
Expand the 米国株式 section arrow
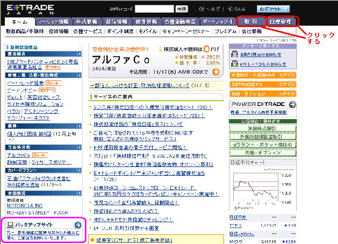click(79, 194)
